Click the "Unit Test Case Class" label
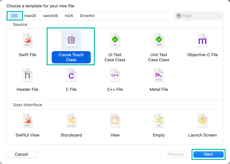This screenshot has height=164, width=230. (x=159, y=57)
